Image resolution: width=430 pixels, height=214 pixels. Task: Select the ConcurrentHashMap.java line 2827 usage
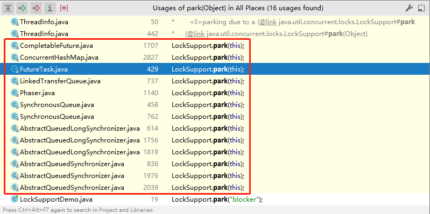coord(215,58)
